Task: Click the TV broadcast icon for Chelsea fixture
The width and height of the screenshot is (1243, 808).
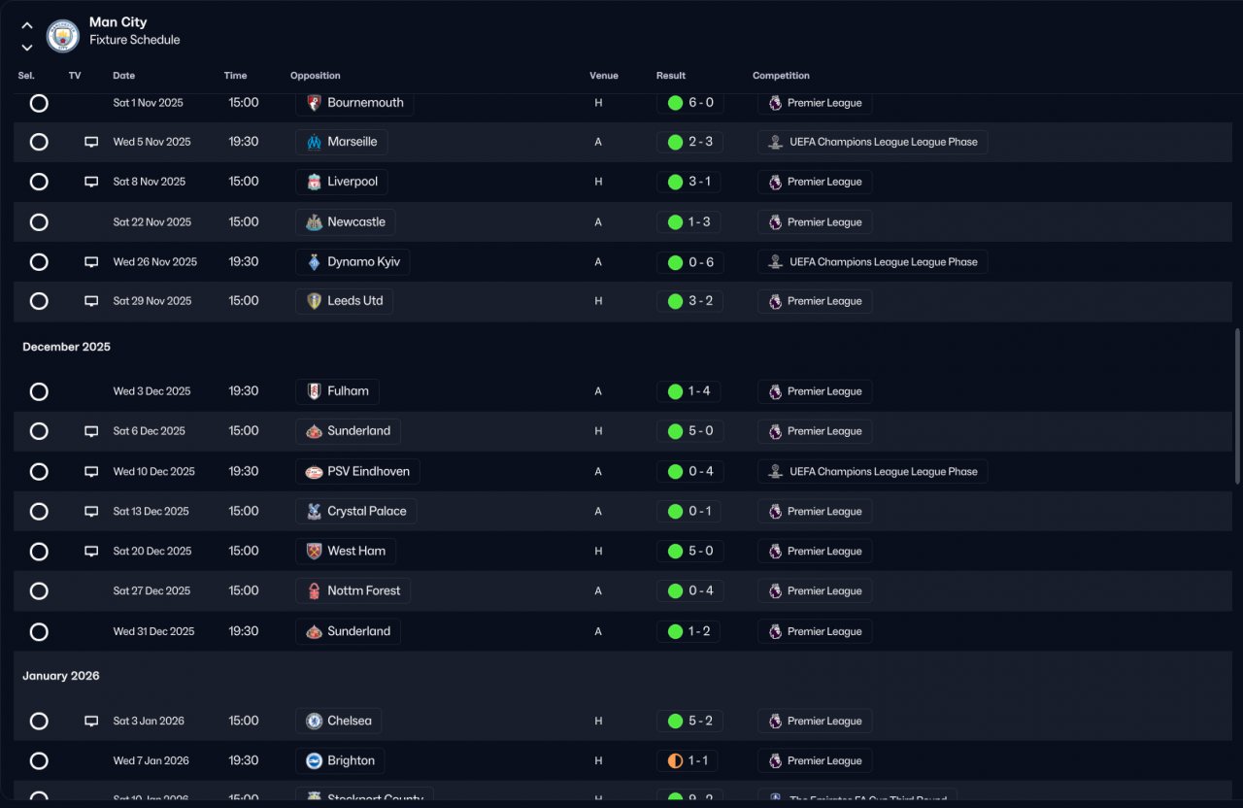Action: click(x=91, y=722)
